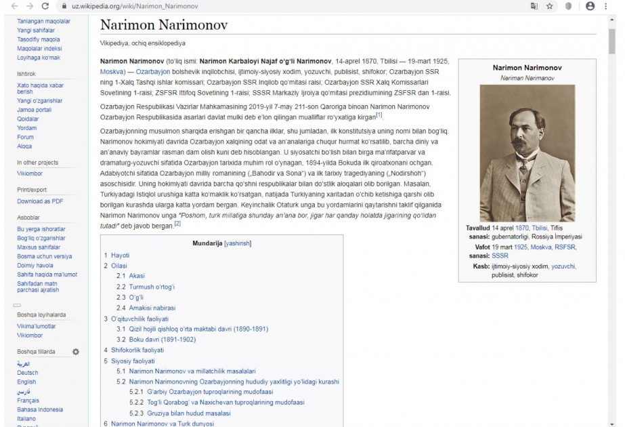Switch to the English language version
625x427 pixels.
pos(26,382)
